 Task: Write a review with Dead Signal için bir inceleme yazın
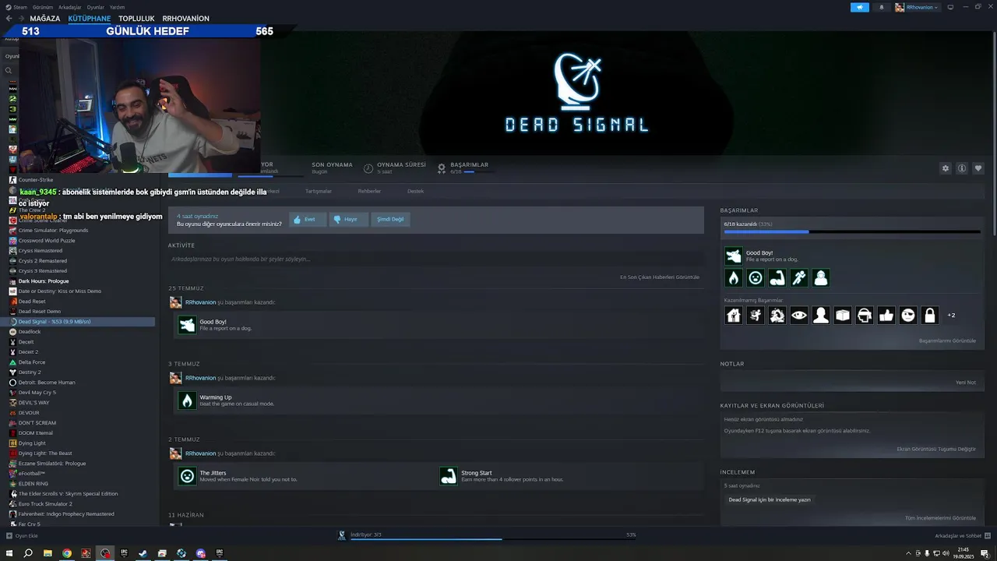[770, 499]
